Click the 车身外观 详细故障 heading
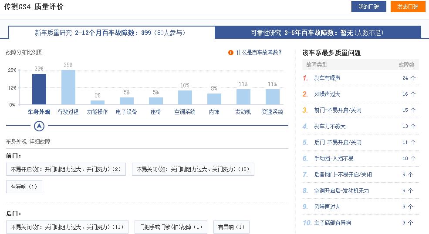The width and height of the screenshot is (429, 234). pos(28,142)
